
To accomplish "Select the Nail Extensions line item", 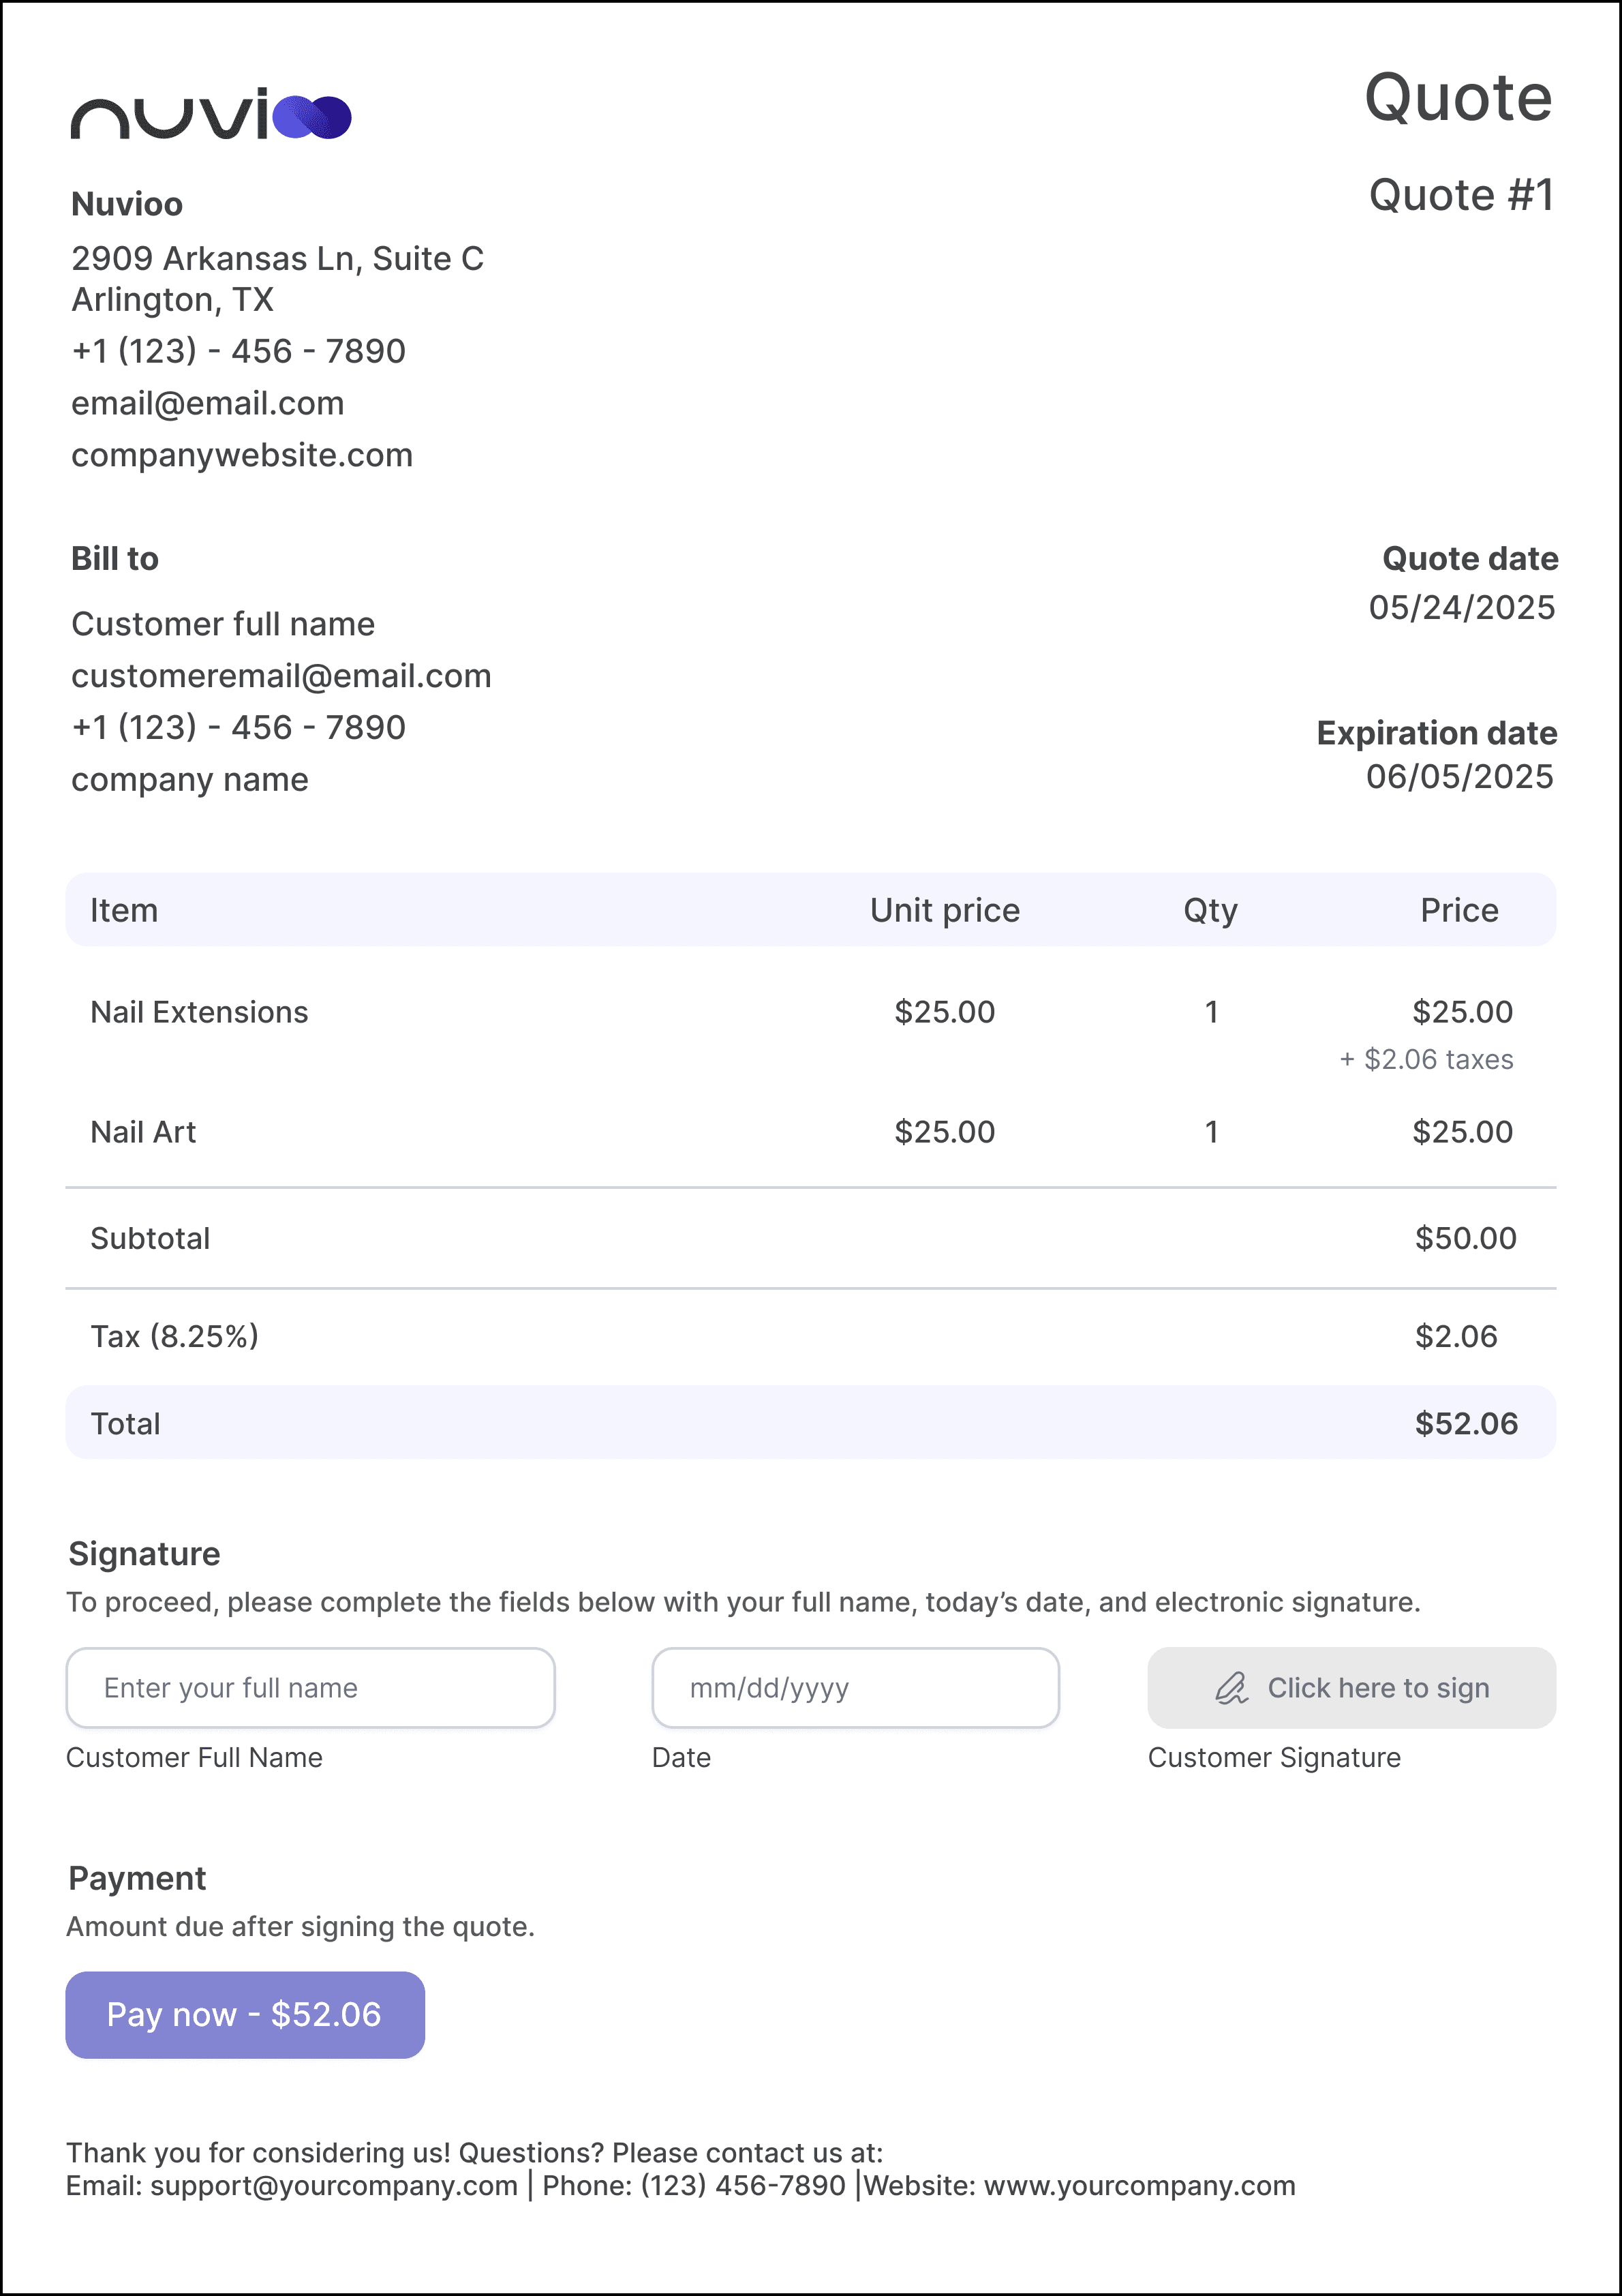I will pos(199,1012).
